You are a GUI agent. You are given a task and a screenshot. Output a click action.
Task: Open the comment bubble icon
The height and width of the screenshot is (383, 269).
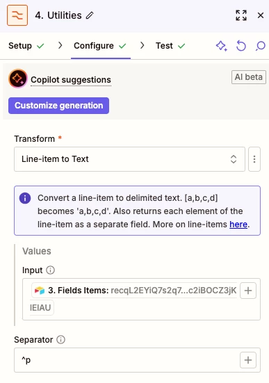(x=261, y=46)
